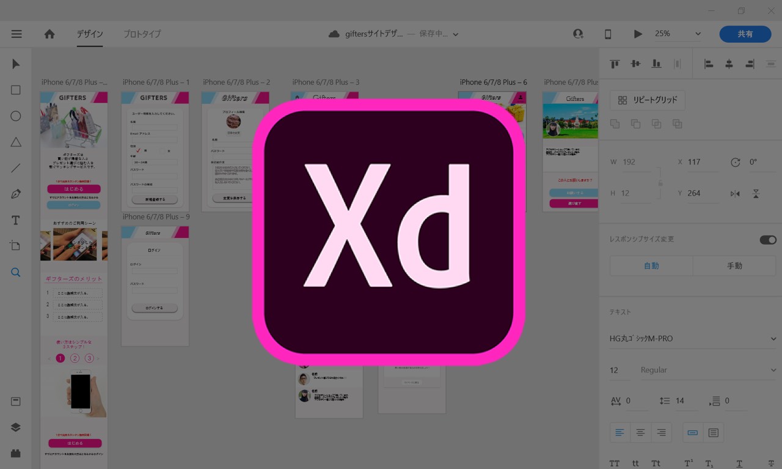Open the mobile device preview icon
Viewport: 782px width, 469px height.
click(x=608, y=34)
